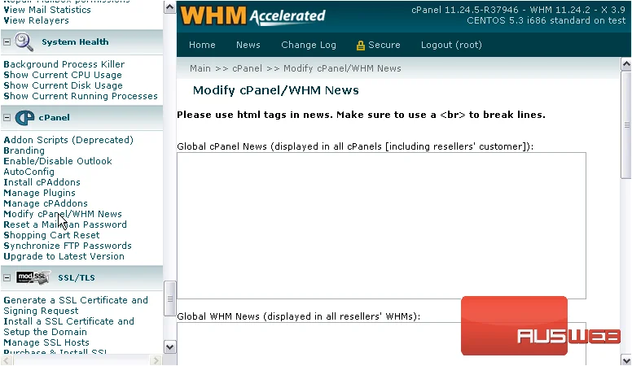Open Install a SSL Certificate and Setup the Domain
632x366 pixels.
[x=68, y=326]
